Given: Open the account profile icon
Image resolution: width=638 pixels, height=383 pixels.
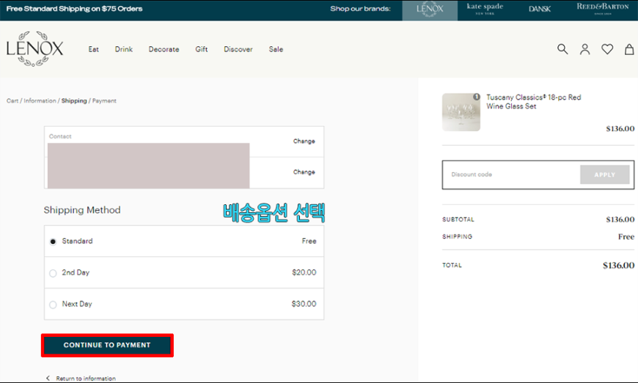Looking at the screenshot, I should click(x=584, y=49).
